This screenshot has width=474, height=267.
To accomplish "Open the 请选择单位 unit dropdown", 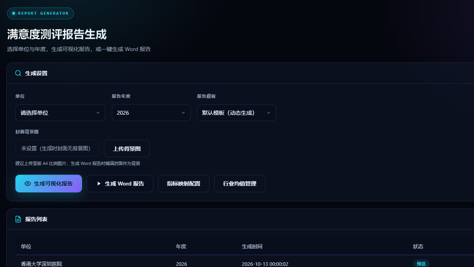I will (60, 113).
